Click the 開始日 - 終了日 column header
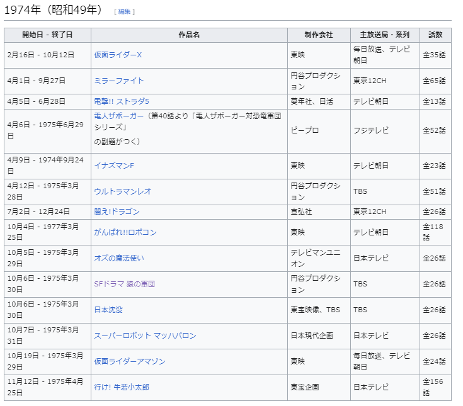 point(47,35)
